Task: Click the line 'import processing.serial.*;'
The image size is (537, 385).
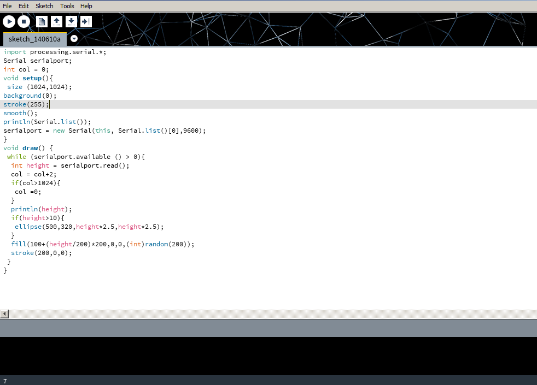Action: [55, 52]
